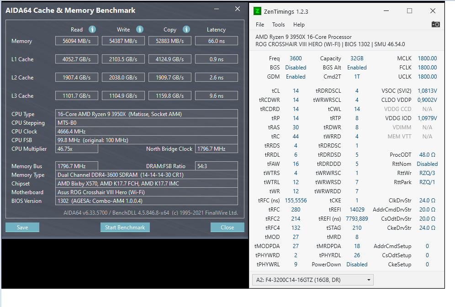Viewport: 455px width, 307px height.
Task: Click L2 Cache latency 2.6 ns
Action: click(217, 78)
